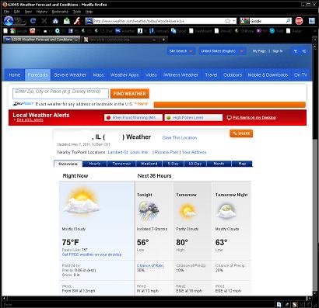Bookmark this page with the star icon
The width and height of the screenshot is (319, 308).
click(x=227, y=21)
